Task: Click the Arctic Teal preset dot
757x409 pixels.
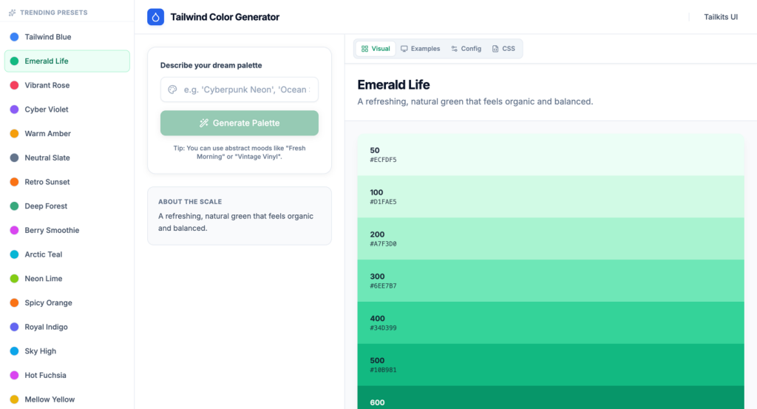Action: point(14,254)
